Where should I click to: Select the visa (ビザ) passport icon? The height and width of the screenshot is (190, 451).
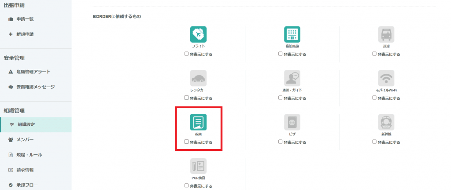(x=292, y=122)
